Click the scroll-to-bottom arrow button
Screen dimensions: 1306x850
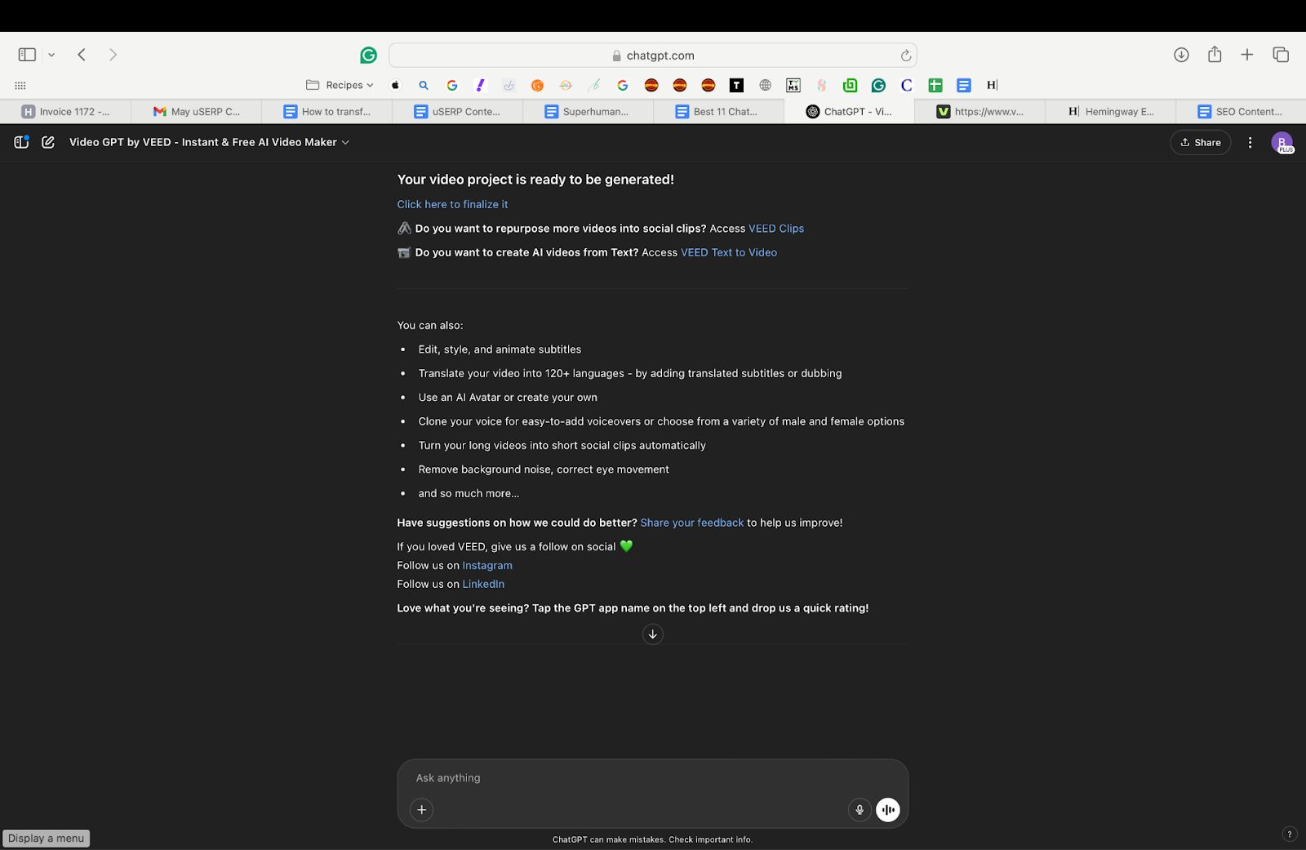[x=652, y=634]
